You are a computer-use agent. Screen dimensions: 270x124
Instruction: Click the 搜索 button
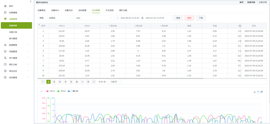(178, 18)
